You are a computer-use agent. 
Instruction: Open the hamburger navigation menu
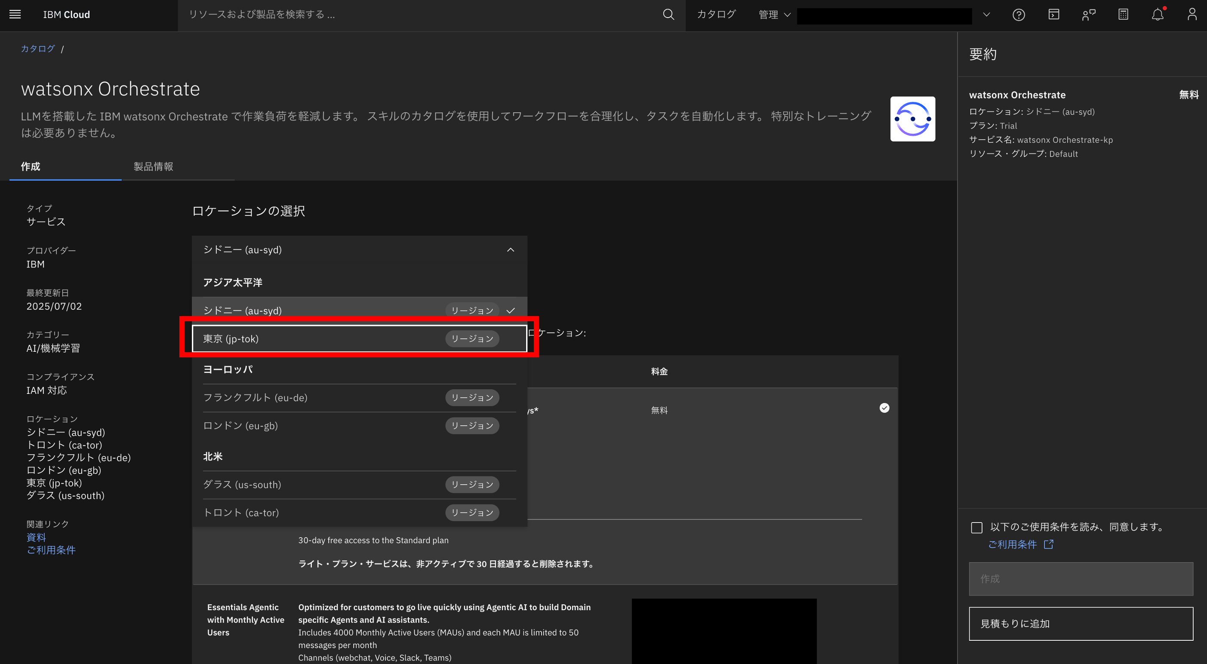pos(15,15)
